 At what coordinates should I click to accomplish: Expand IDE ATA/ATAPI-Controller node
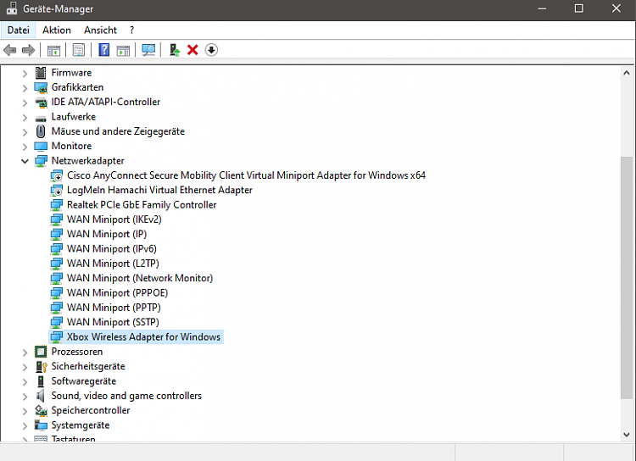(25, 103)
